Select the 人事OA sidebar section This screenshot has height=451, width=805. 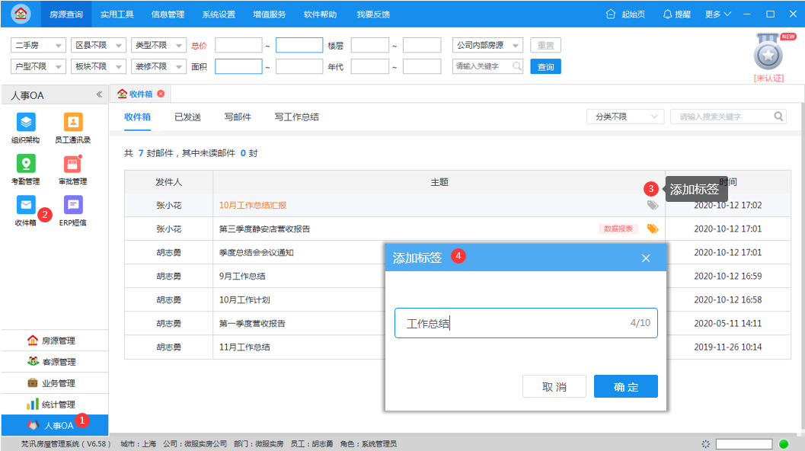54,425
